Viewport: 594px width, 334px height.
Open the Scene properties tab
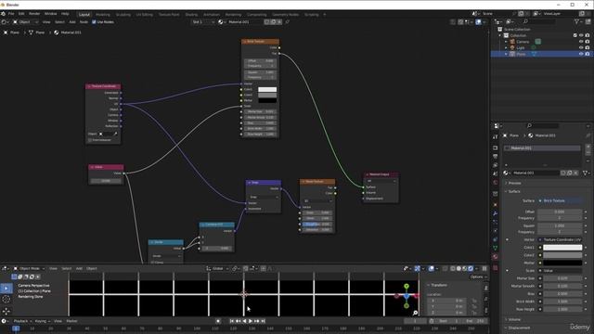pyautogui.click(x=495, y=173)
